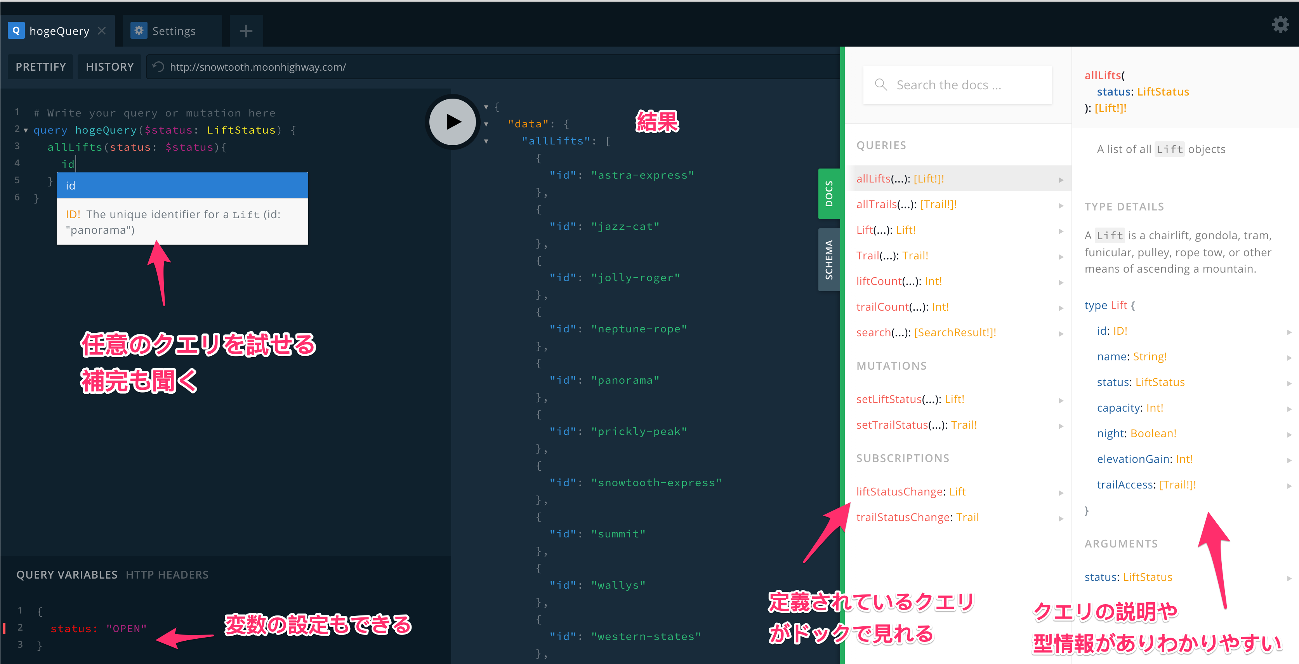1299x664 pixels.
Task: Open a new tab with the plus icon
Action: click(x=246, y=30)
